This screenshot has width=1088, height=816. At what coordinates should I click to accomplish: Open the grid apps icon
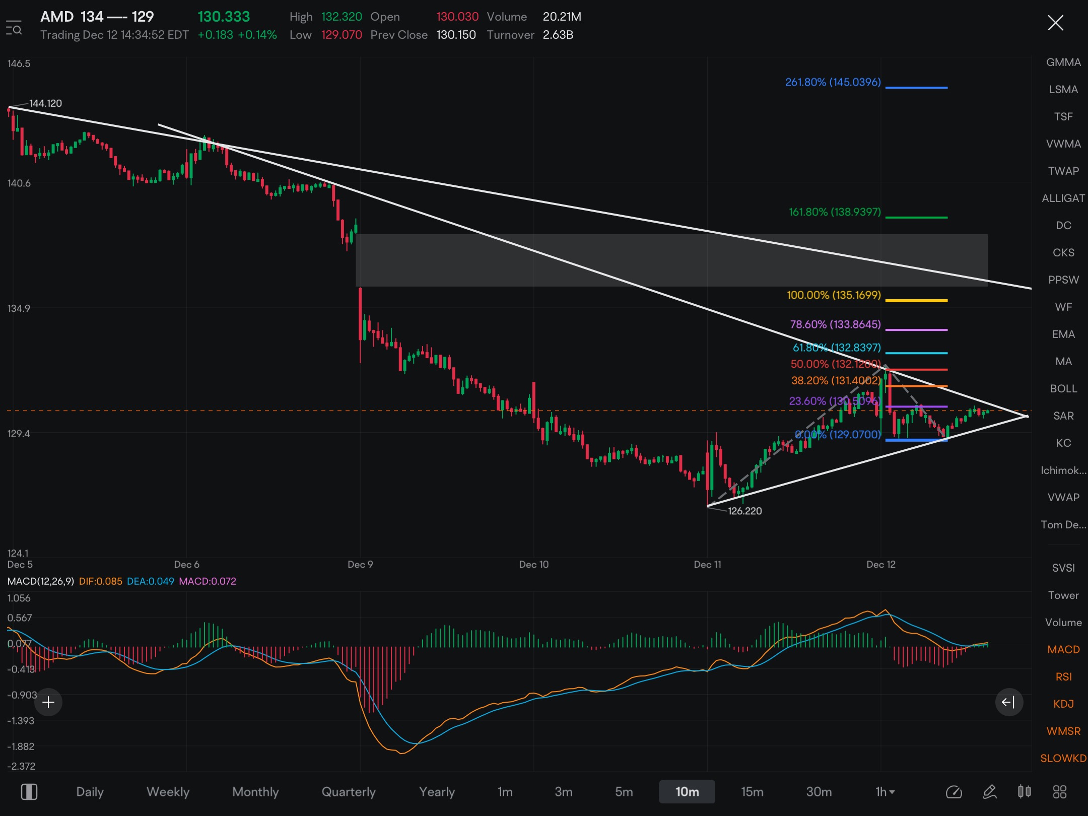tap(1060, 792)
